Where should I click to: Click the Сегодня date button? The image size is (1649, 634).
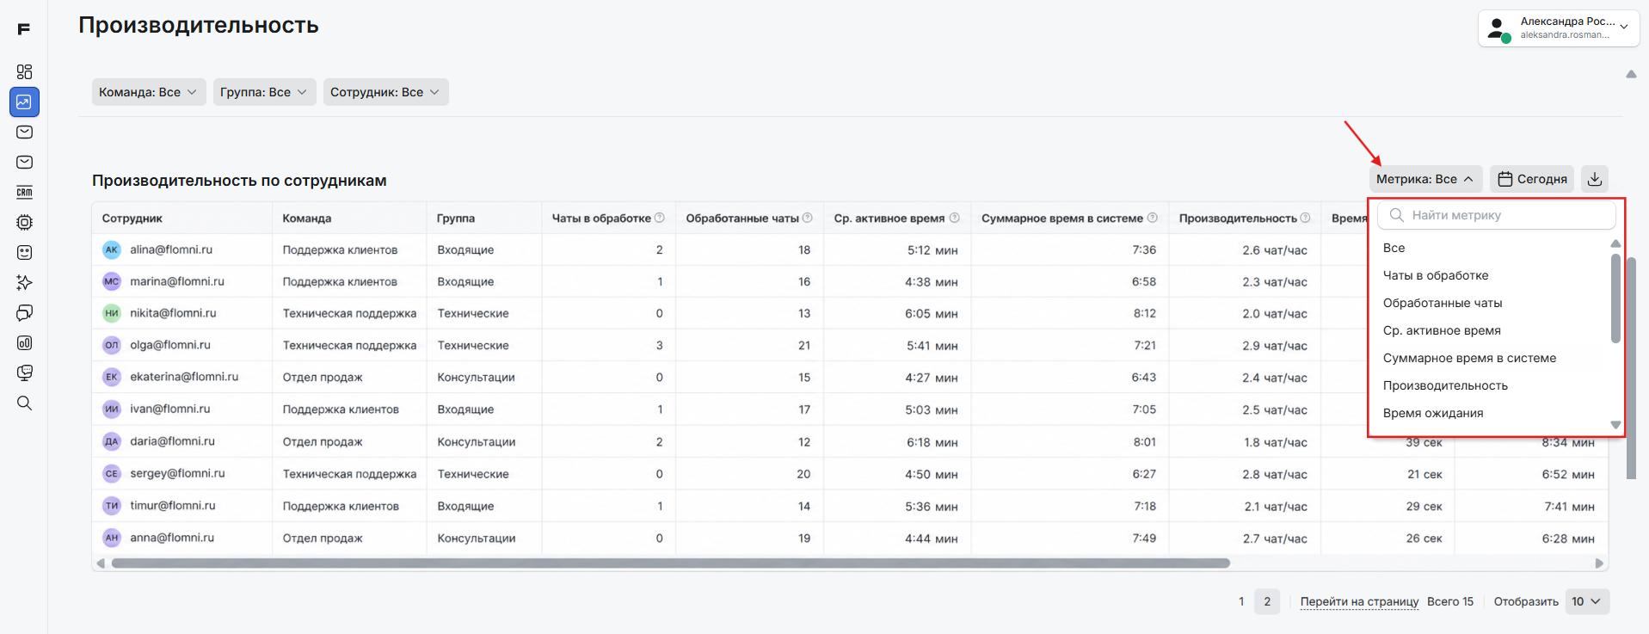(x=1532, y=179)
